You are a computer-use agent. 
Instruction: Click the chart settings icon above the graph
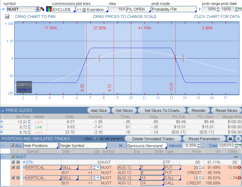(x=7, y=16)
